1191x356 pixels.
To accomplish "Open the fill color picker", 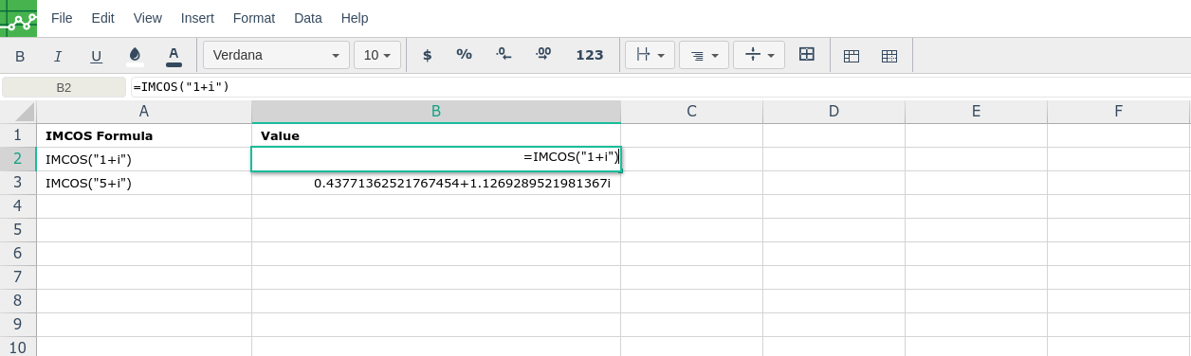I will click(x=135, y=55).
